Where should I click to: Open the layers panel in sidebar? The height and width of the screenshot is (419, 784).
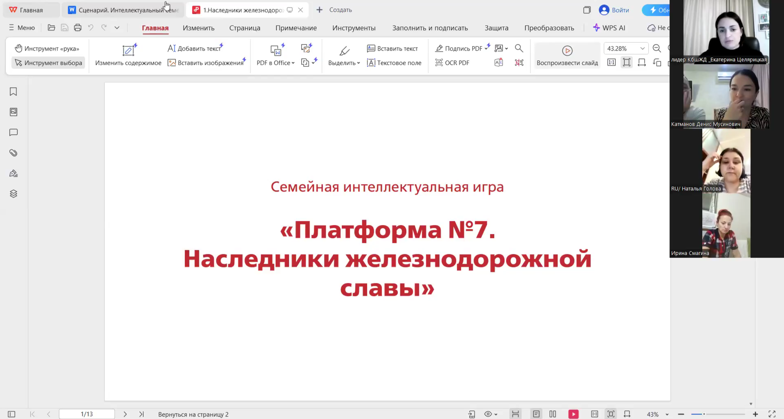[13, 194]
